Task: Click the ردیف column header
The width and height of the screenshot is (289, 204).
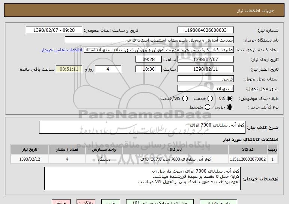Action: 272,150
